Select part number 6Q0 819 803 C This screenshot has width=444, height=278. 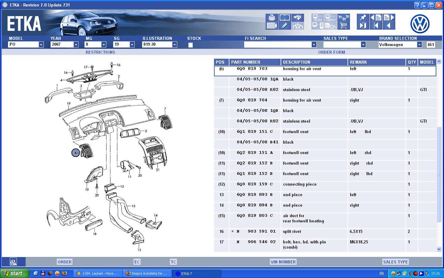coord(255,216)
